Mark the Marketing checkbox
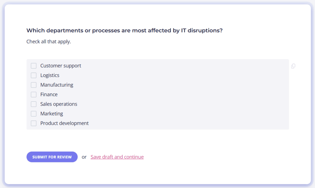This screenshot has height=188, width=315. 34,114
